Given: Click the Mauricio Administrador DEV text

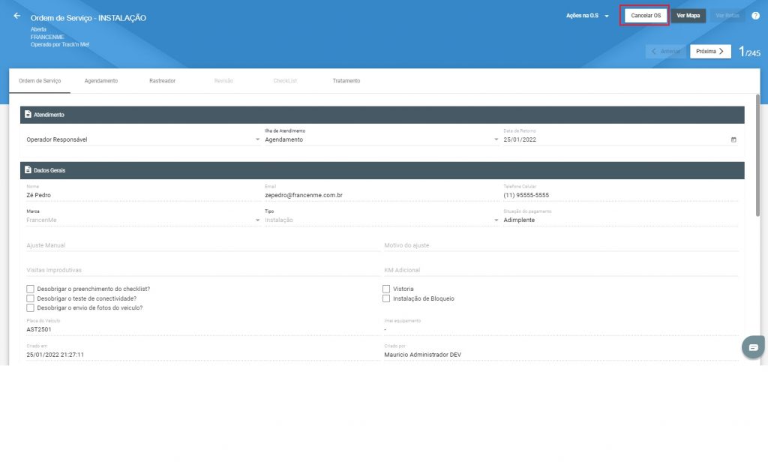Looking at the screenshot, I should [x=422, y=355].
